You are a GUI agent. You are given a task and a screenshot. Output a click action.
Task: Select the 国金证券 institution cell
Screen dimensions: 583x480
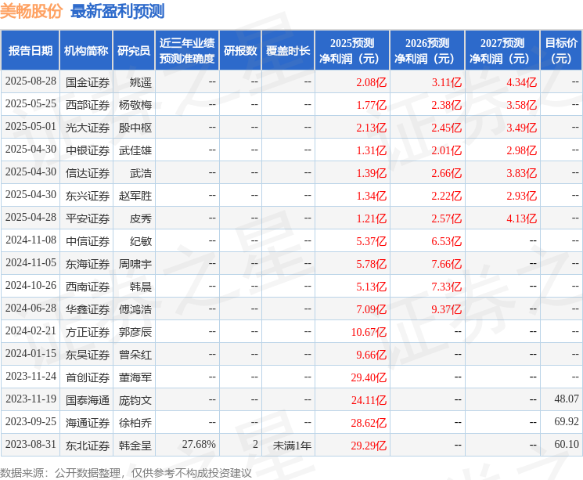(88, 82)
